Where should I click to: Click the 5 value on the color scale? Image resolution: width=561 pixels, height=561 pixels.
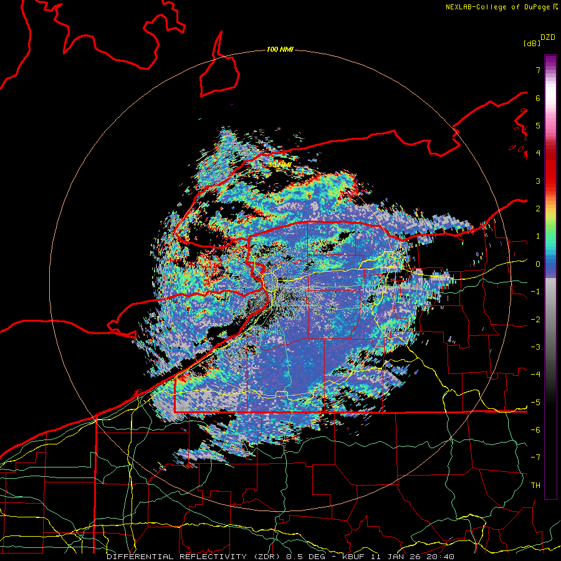pyautogui.click(x=538, y=125)
